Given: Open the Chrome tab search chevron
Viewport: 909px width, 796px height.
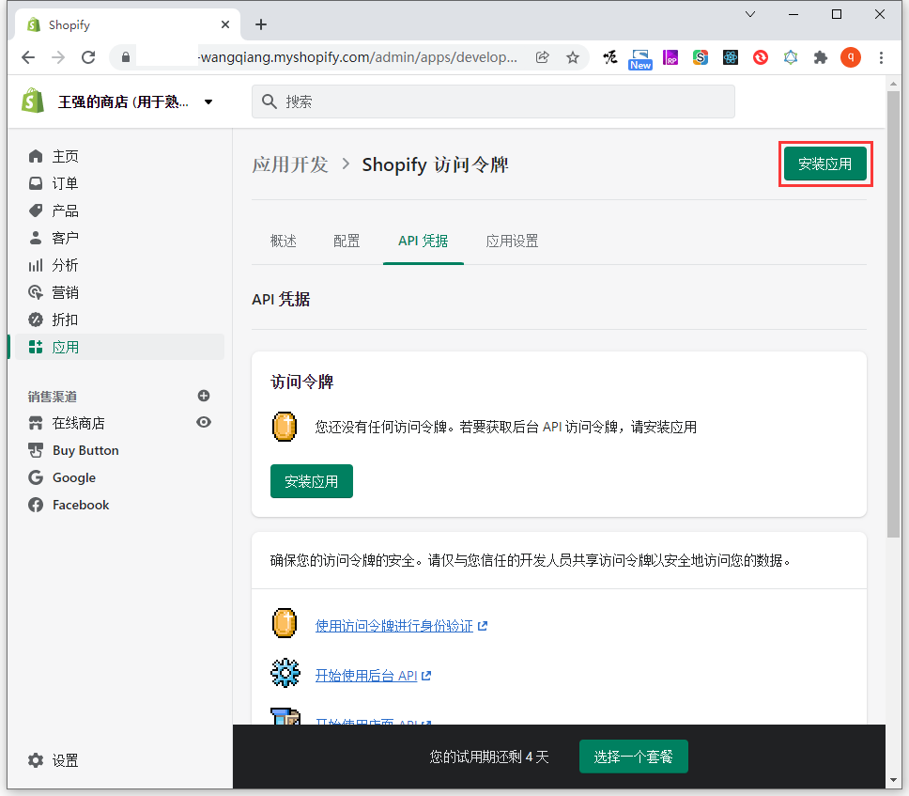Looking at the screenshot, I should (750, 14).
